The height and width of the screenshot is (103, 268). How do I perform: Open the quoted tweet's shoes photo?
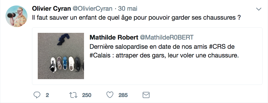pyautogui.click(x=61, y=56)
